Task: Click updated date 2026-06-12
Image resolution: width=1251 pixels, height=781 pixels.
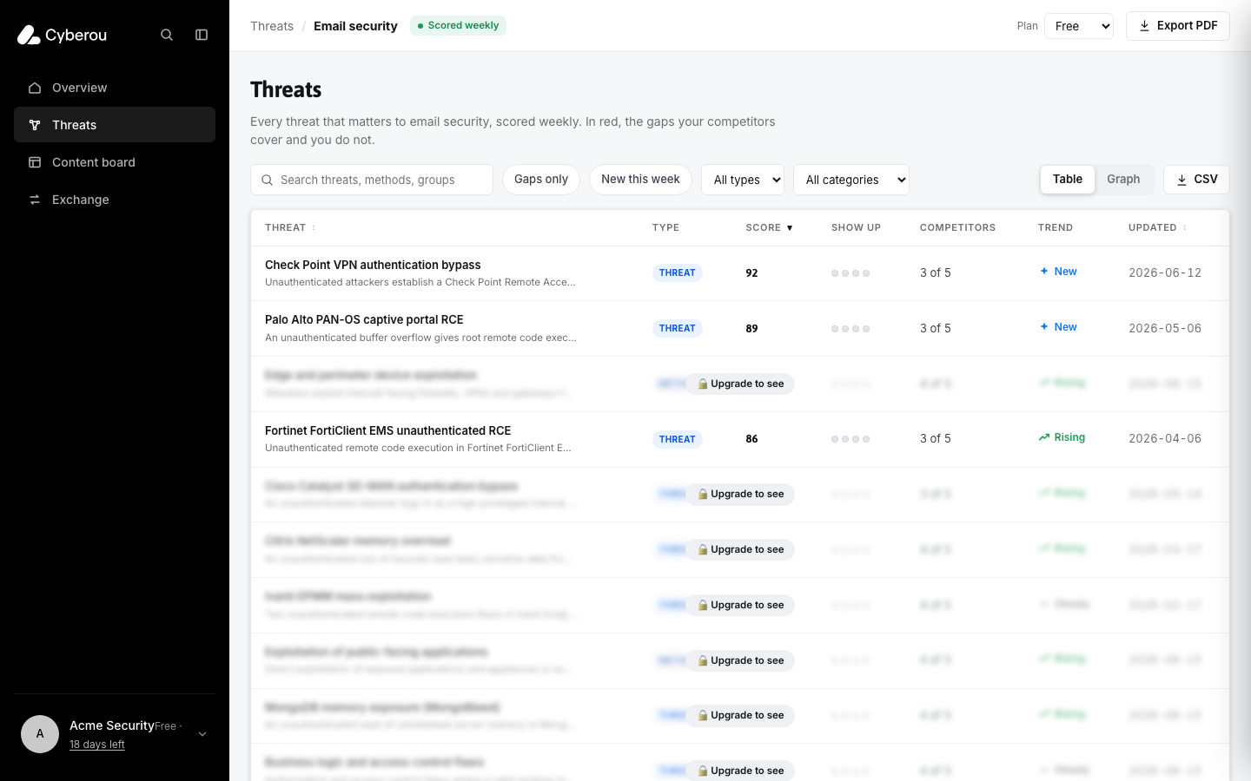Action: [1165, 272]
